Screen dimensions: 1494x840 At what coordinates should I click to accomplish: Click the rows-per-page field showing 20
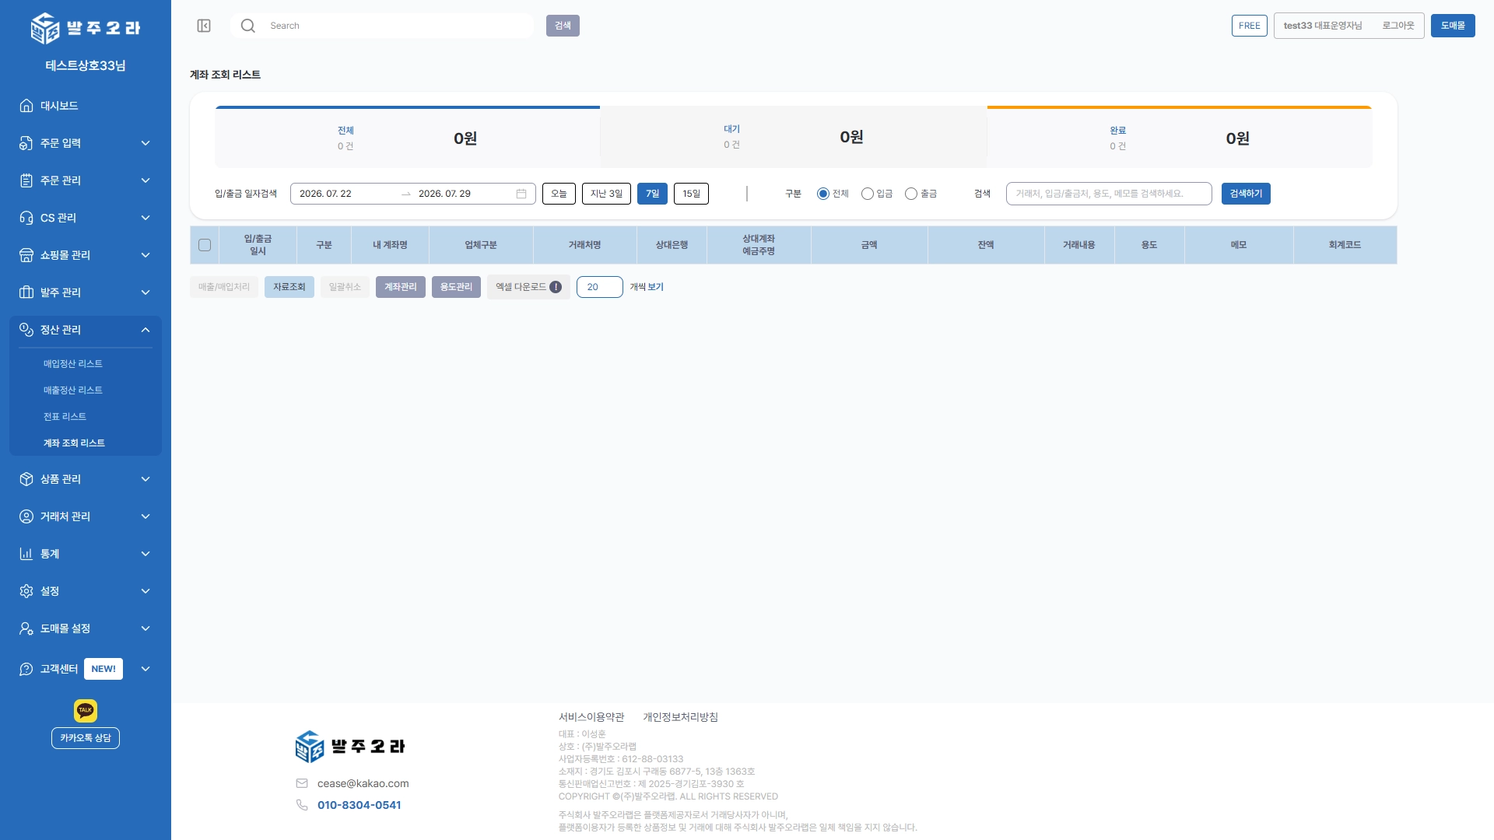[x=600, y=287]
